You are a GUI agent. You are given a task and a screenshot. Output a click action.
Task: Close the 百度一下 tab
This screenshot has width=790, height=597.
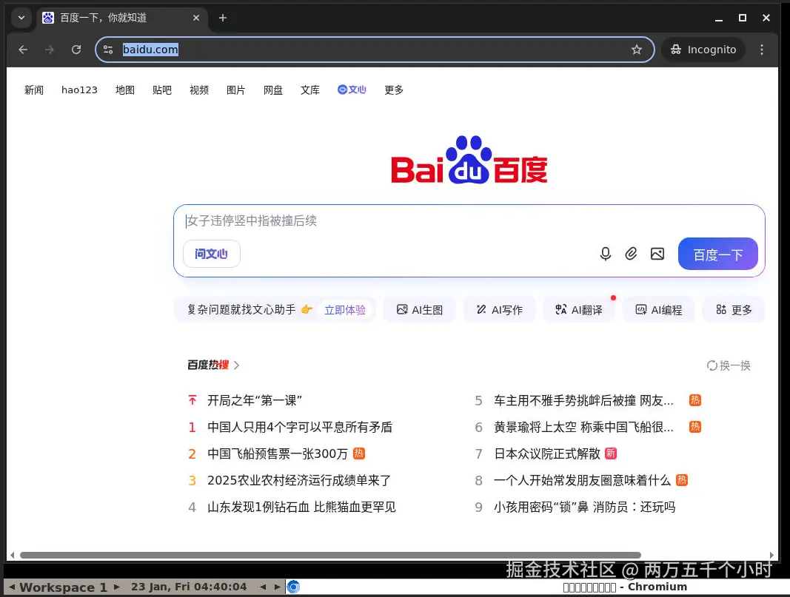[x=196, y=18]
